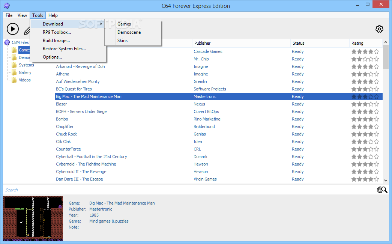Screen dimensions: 392x244
Task: Click the Covert BitOps publisher cell
Action: 206,111
